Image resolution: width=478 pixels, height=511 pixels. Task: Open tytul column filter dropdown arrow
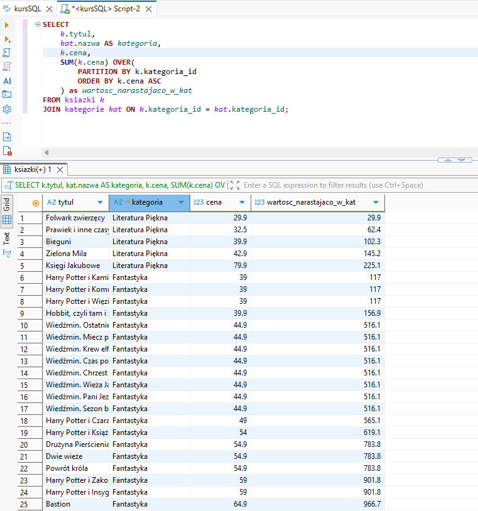tap(100, 203)
